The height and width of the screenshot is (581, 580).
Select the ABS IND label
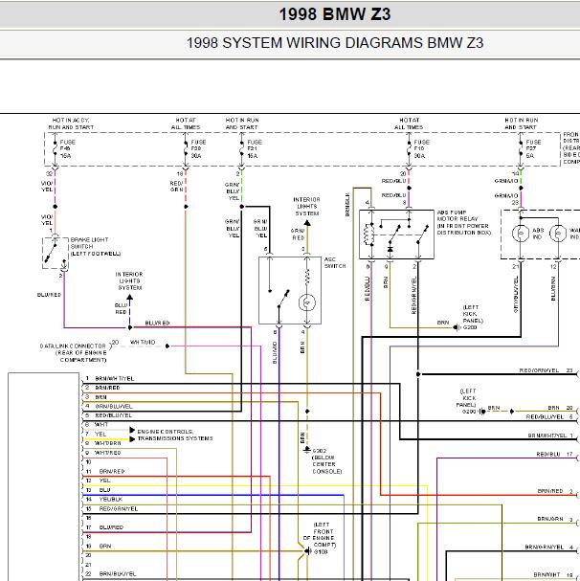pos(538,234)
